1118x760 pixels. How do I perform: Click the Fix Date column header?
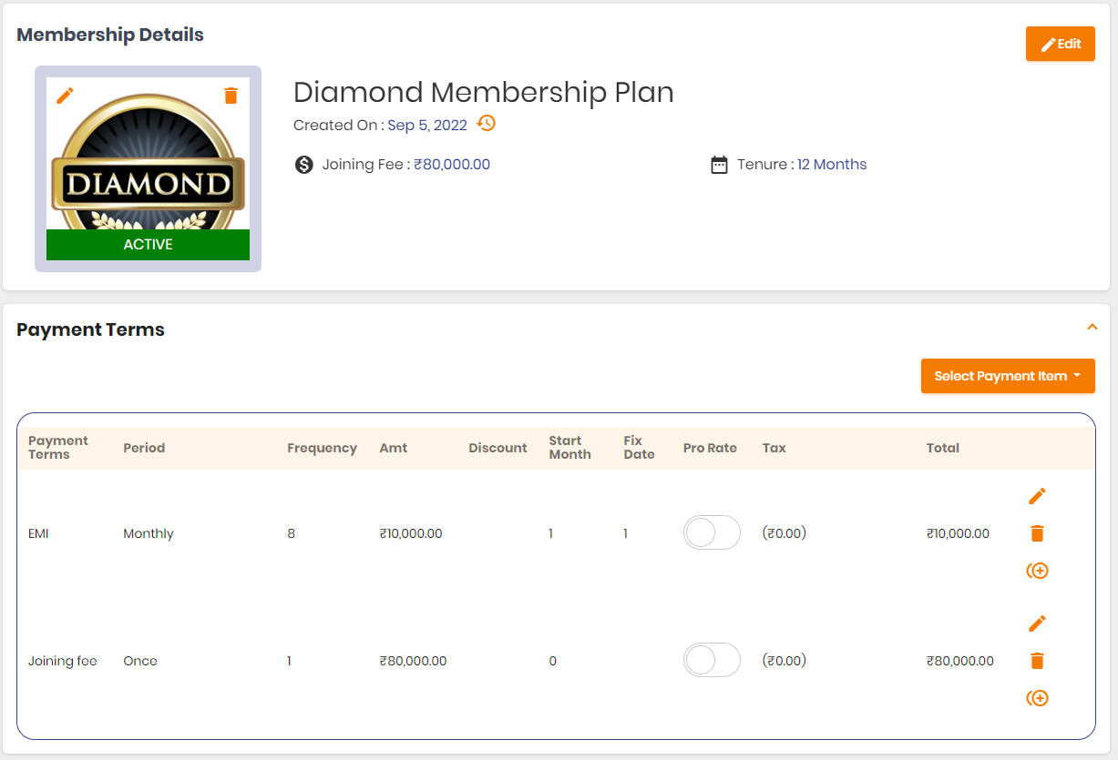[639, 448]
